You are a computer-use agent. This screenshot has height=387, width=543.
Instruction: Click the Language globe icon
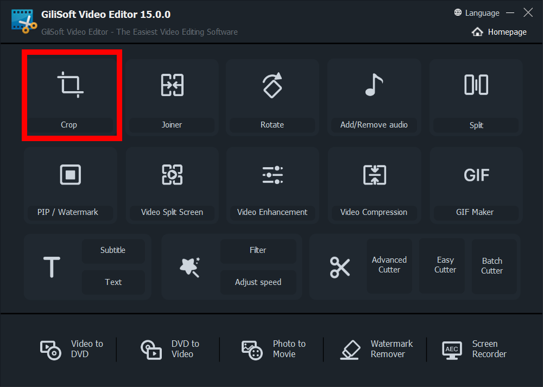point(458,12)
